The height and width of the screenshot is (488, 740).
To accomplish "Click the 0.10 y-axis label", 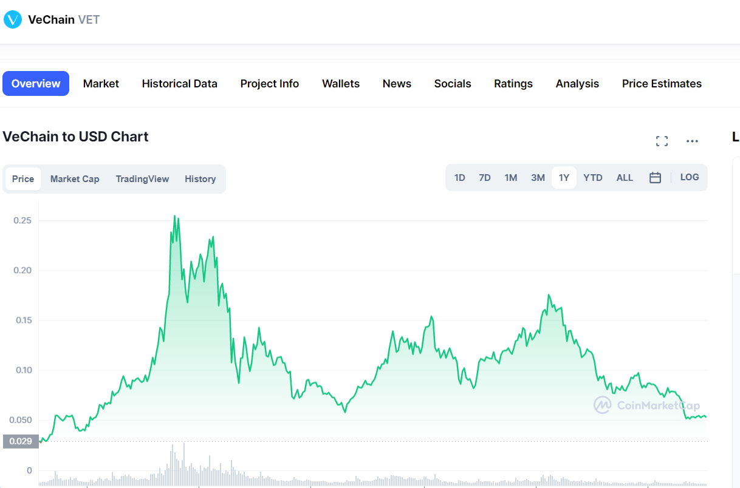I will 22,370.
